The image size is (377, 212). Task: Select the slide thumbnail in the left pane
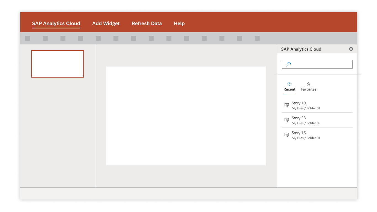[57, 64]
